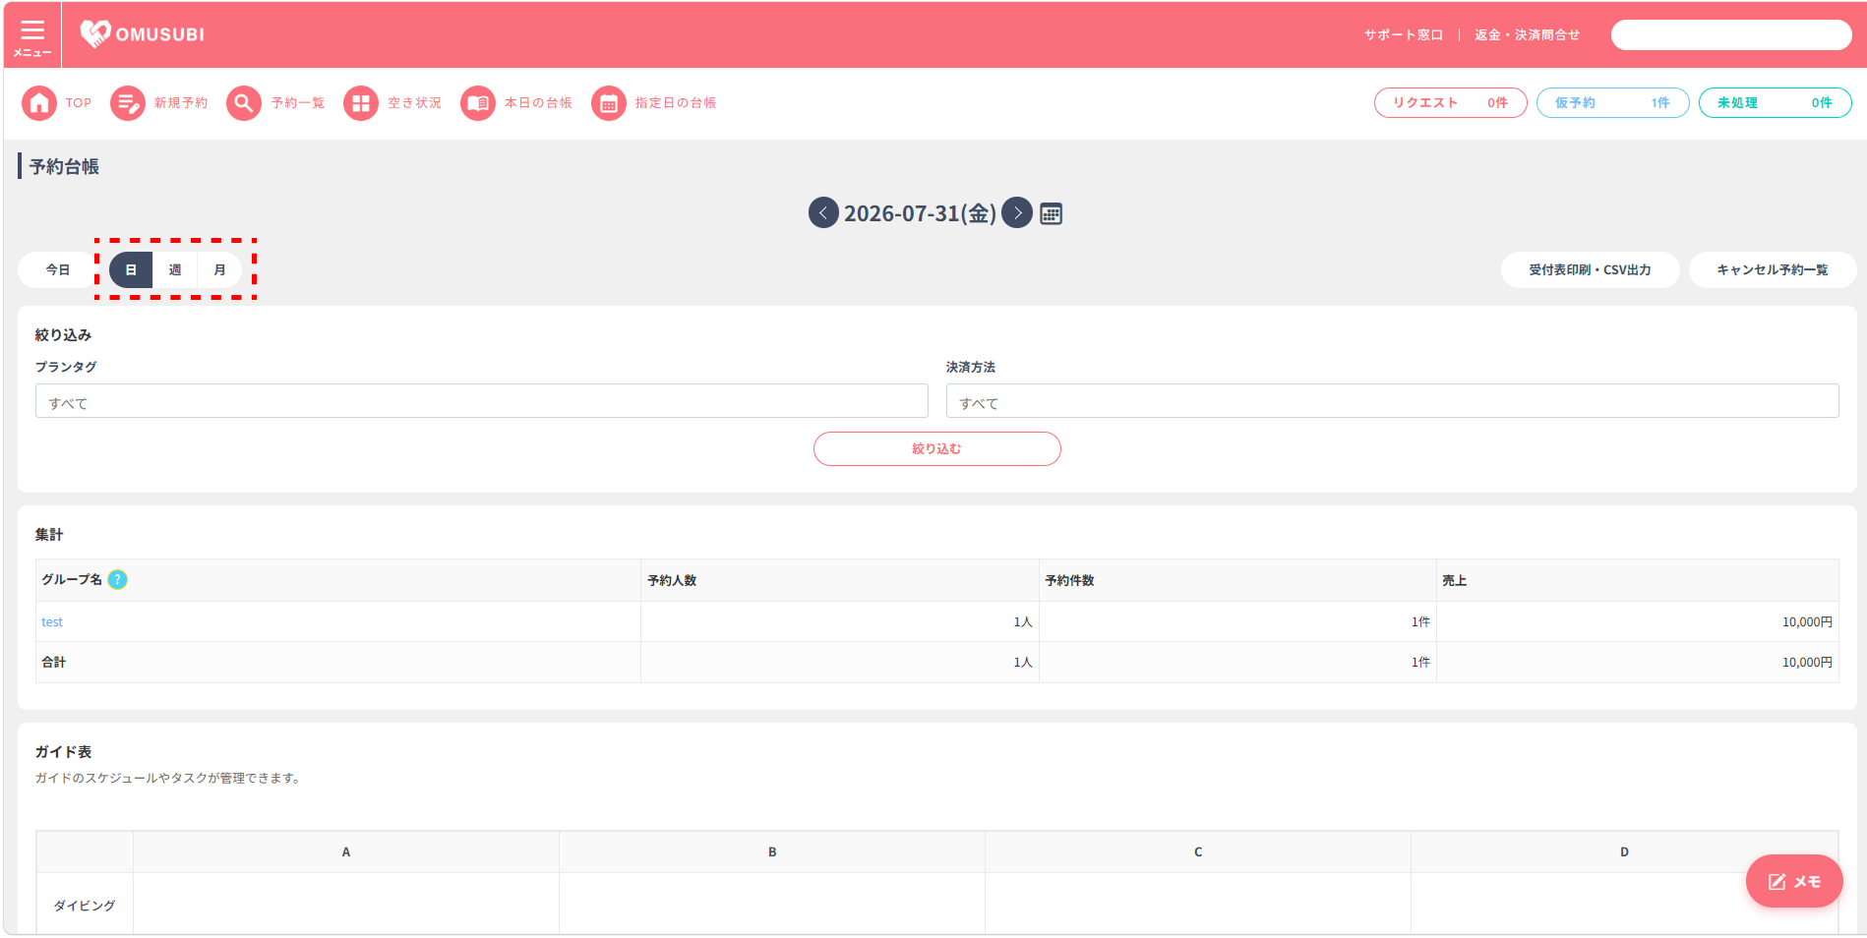Go to next day arrow
Screen dimensions: 1867x938
click(x=1017, y=212)
